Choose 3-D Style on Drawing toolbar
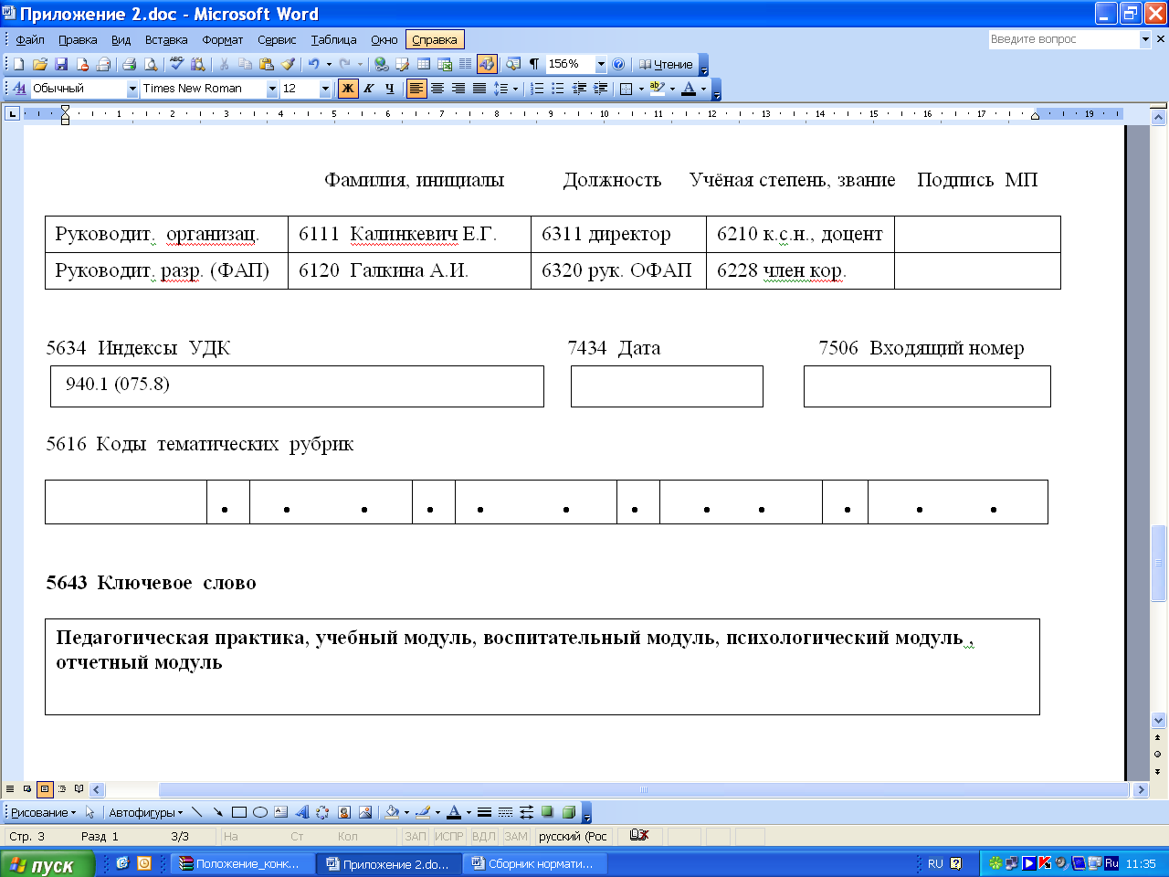Screen dimensions: 1169x877 (568, 812)
